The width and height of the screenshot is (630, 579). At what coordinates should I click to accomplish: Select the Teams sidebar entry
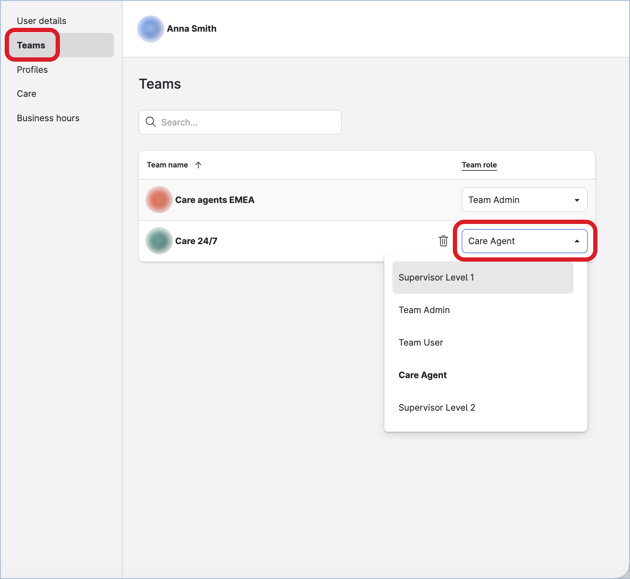[x=31, y=45]
